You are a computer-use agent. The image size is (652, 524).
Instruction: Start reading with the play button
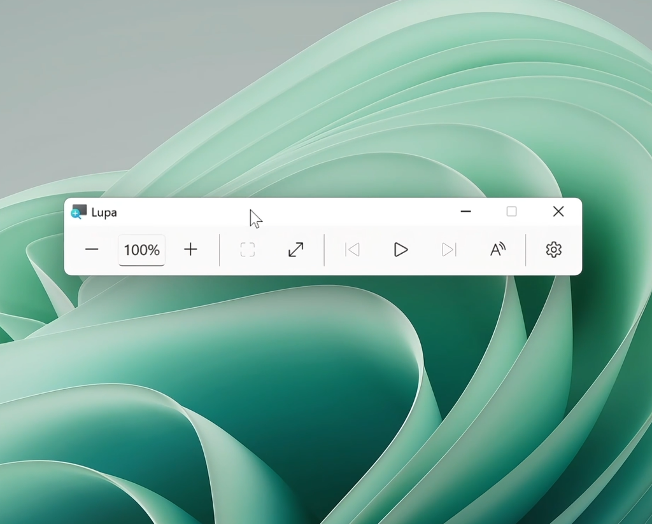coord(400,250)
